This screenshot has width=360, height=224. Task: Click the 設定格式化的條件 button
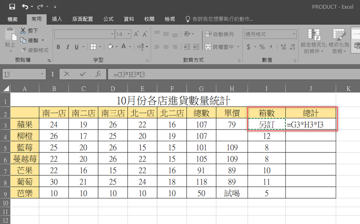(312, 40)
